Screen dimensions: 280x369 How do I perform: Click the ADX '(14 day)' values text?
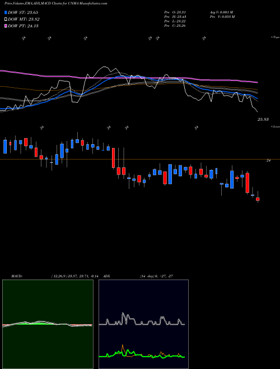point(156,276)
